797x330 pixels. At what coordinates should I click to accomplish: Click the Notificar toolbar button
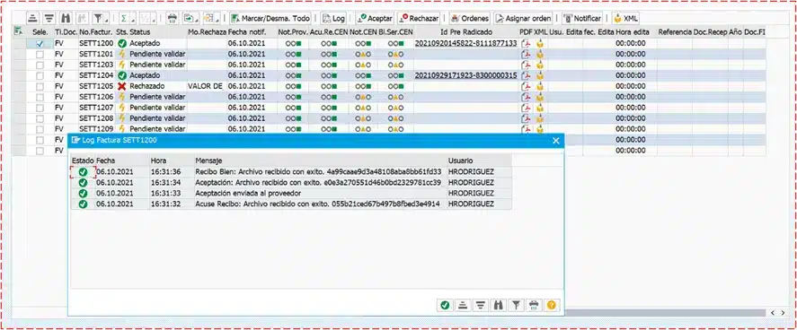point(582,18)
